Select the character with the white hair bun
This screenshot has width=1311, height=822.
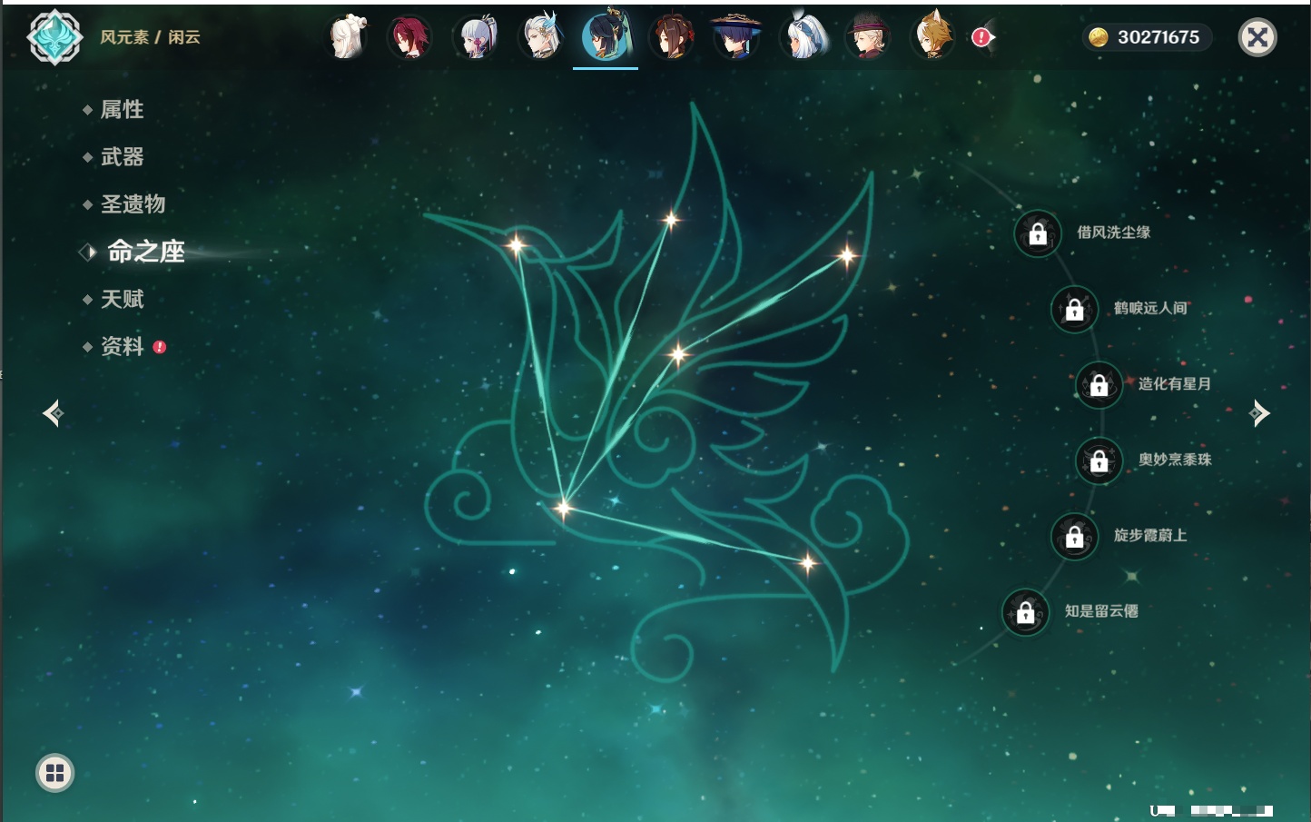point(346,38)
